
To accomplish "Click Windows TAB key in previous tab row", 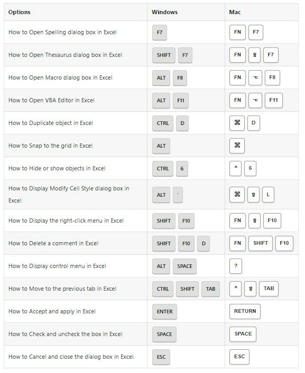I will [210, 289].
